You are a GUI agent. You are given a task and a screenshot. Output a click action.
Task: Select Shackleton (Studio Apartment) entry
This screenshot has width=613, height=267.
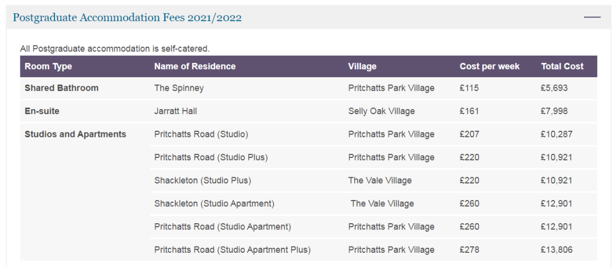click(214, 203)
